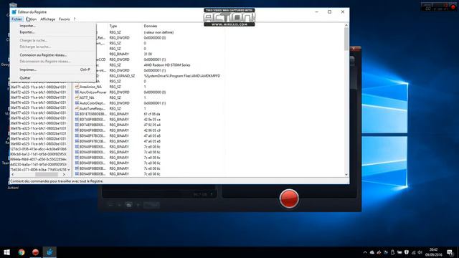Open the Action Center notifications icon
This screenshot has width=459, height=258.
tap(450, 252)
